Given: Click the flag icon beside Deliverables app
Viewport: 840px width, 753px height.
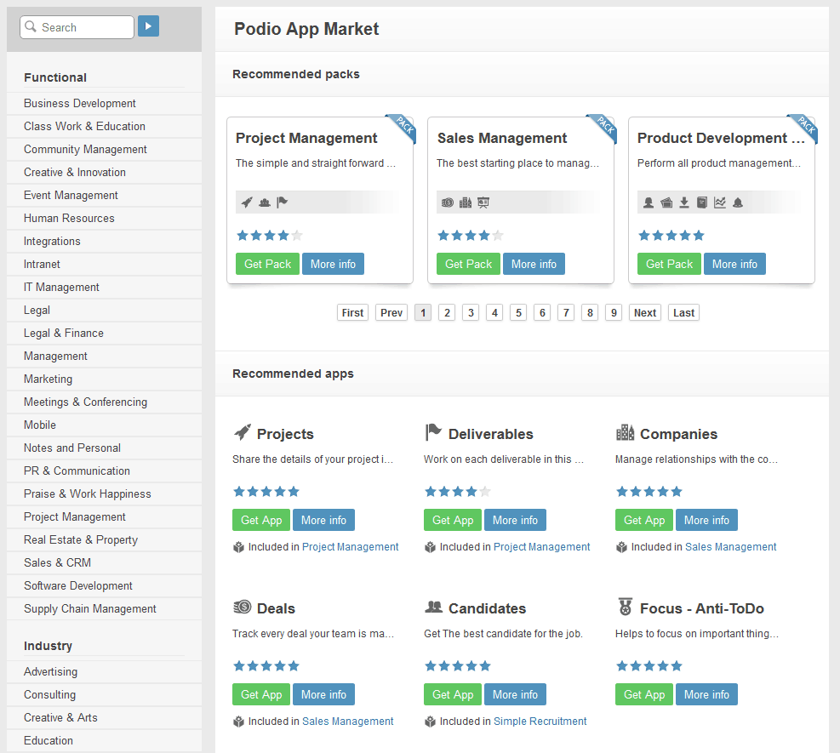Looking at the screenshot, I should [x=433, y=433].
